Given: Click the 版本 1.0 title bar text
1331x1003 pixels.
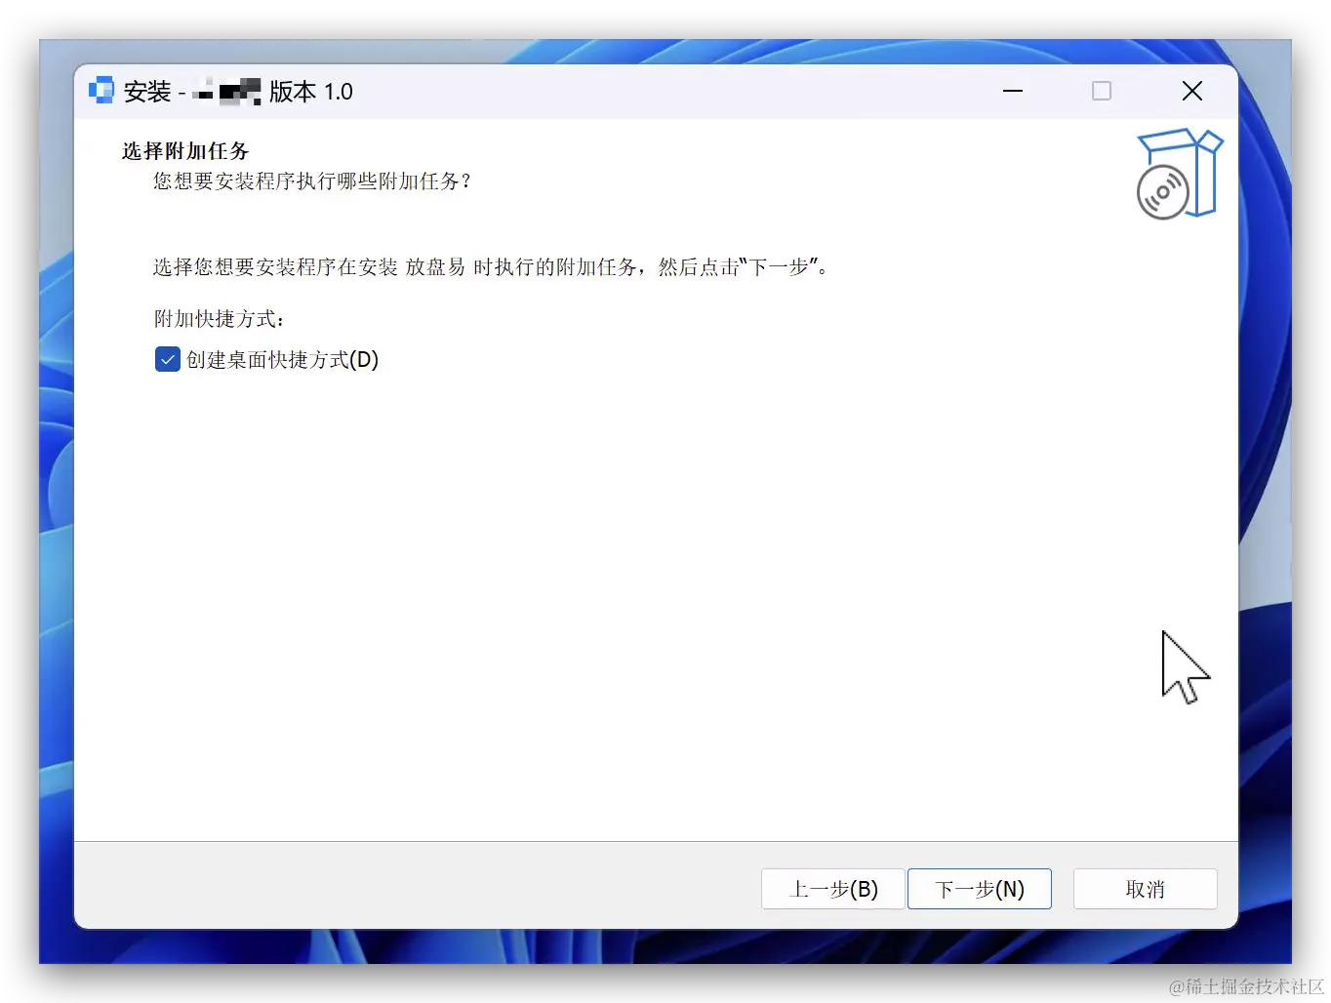Looking at the screenshot, I should 311,92.
